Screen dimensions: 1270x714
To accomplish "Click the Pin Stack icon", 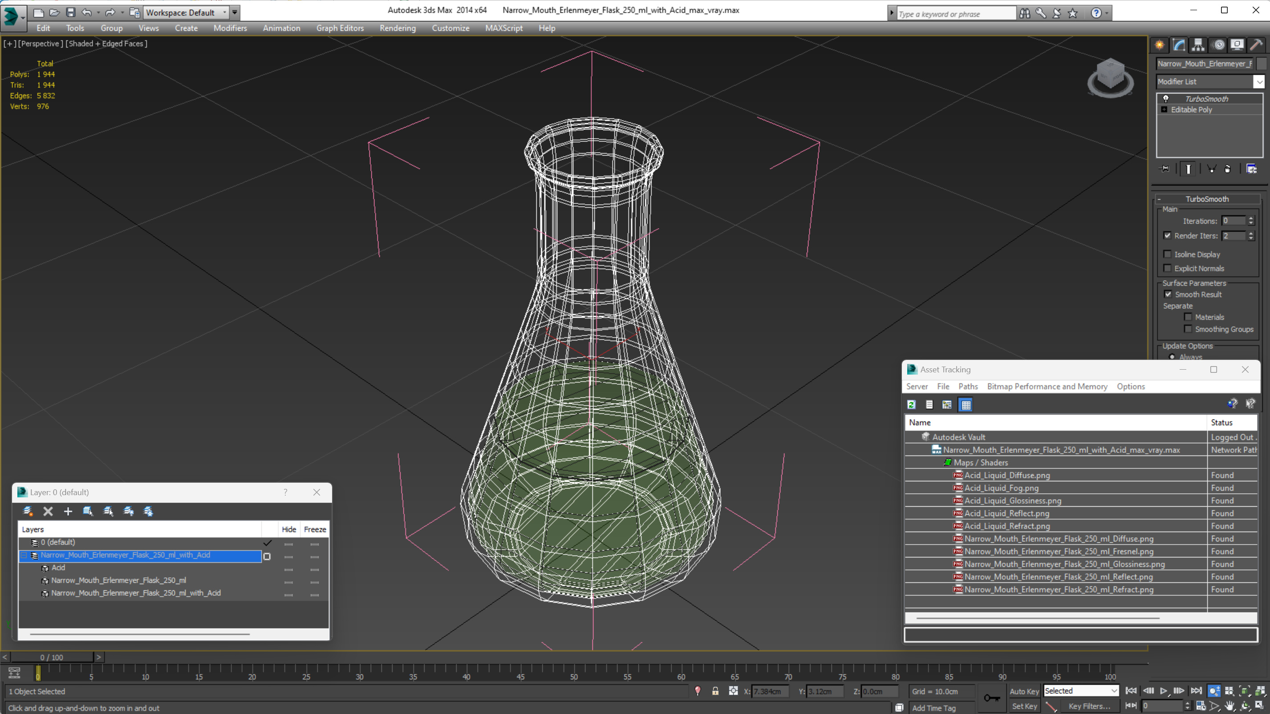I will tap(1165, 169).
